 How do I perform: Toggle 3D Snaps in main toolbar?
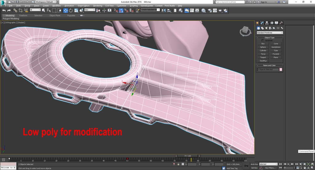tap(116, 10)
